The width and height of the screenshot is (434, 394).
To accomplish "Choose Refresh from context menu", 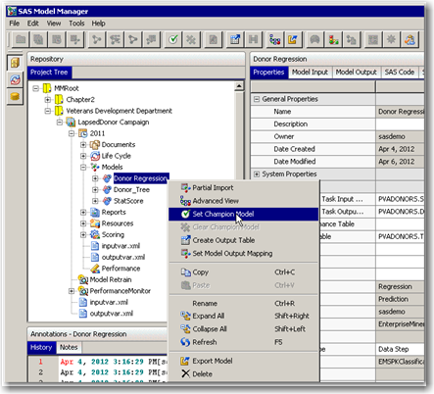I will (x=243, y=342).
